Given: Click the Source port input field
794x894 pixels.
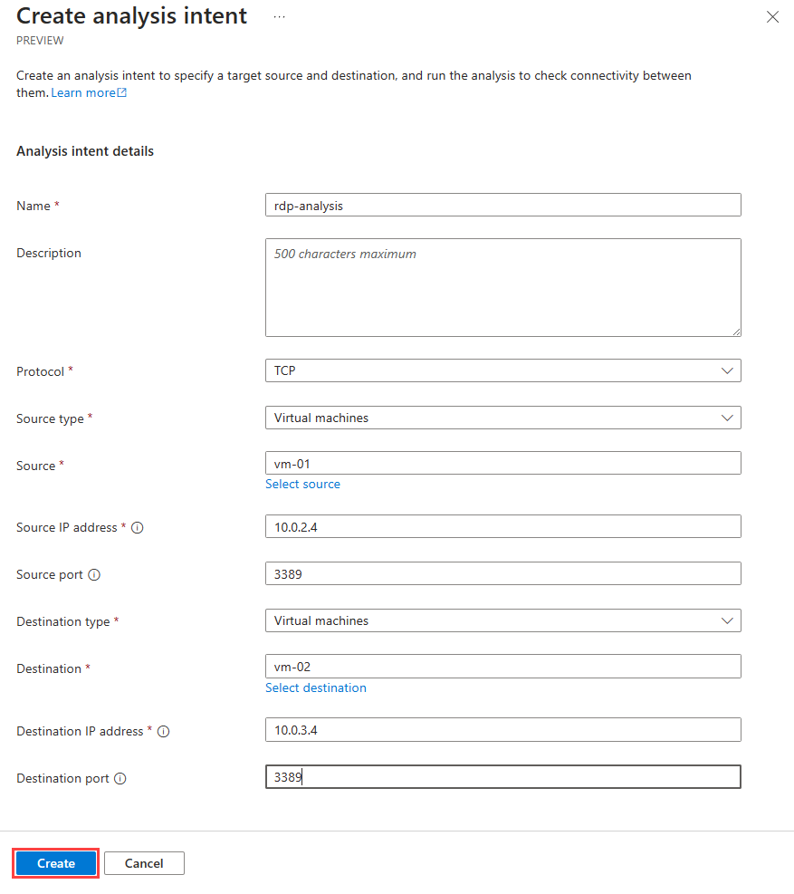Looking at the screenshot, I should pos(502,573).
